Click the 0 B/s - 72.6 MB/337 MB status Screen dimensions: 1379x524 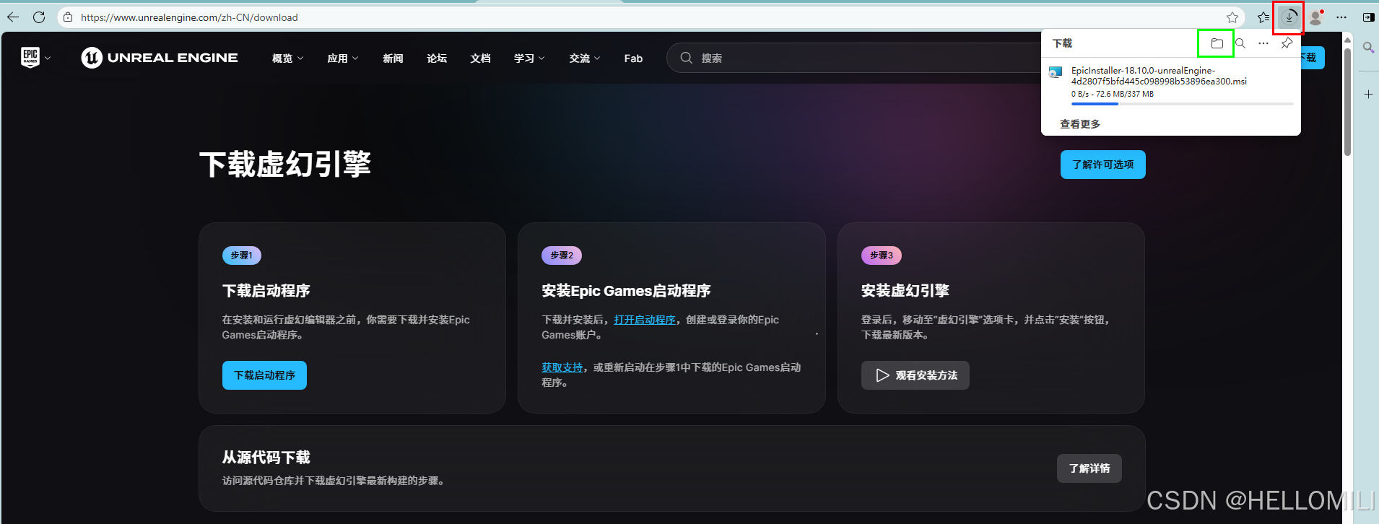pos(1113,94)
